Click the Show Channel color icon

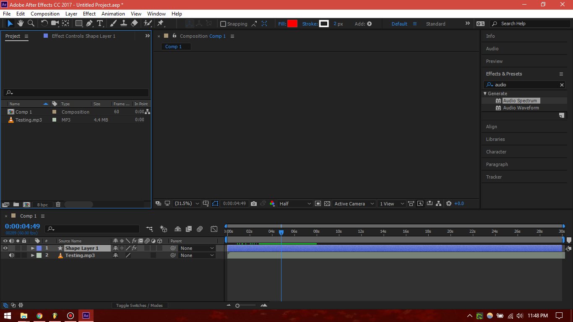[272, 204]
